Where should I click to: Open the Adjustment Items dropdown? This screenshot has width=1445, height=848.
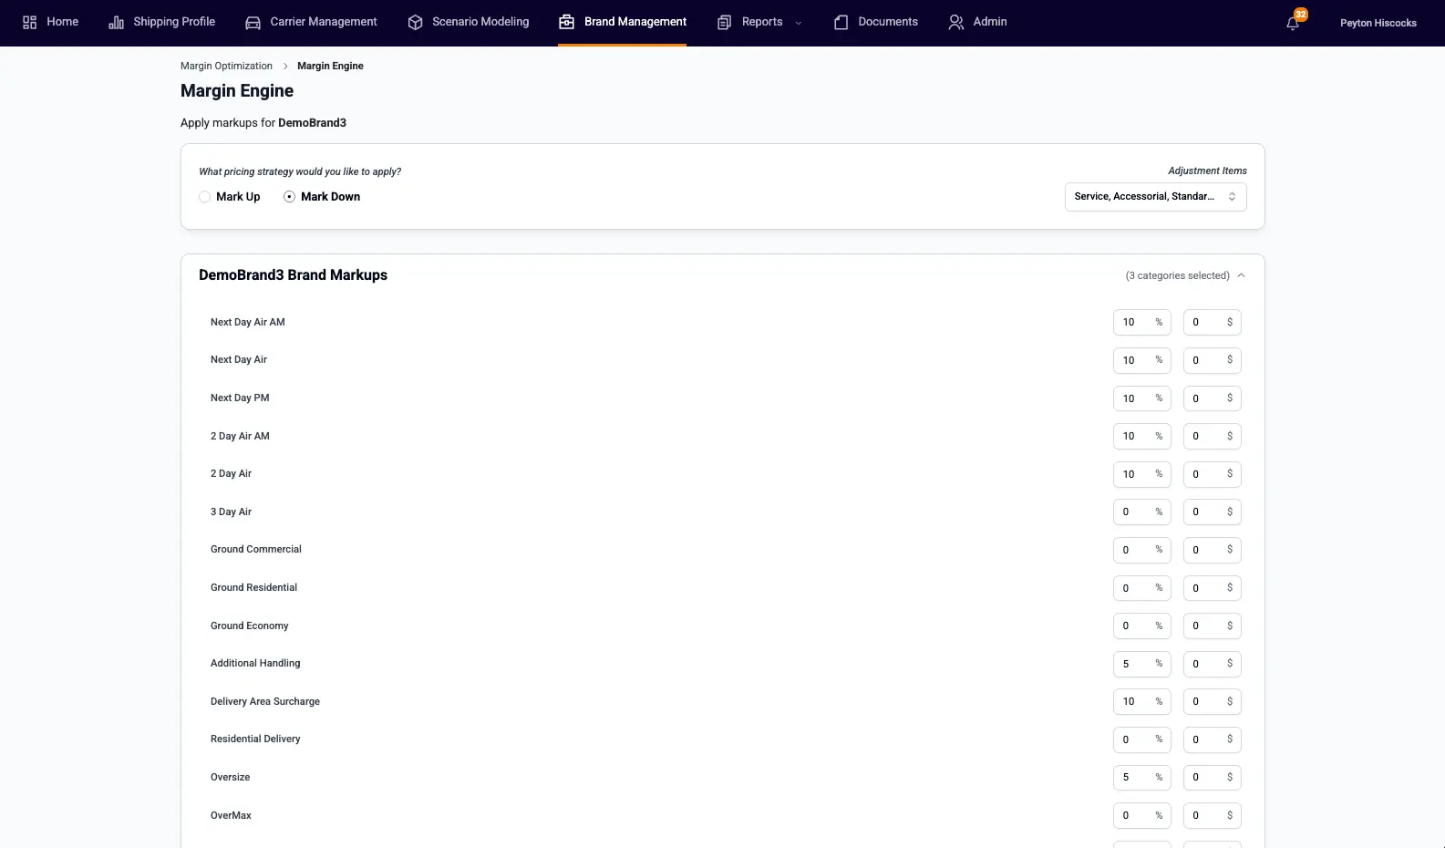[x=1155, y=197]
